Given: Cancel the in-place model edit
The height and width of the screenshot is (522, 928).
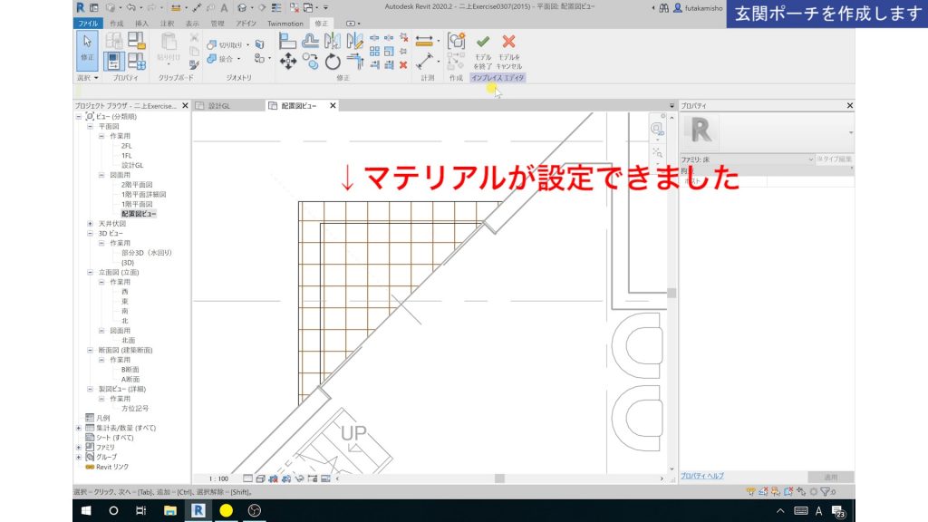Looking at the screenshot, I should click(507, 42).
